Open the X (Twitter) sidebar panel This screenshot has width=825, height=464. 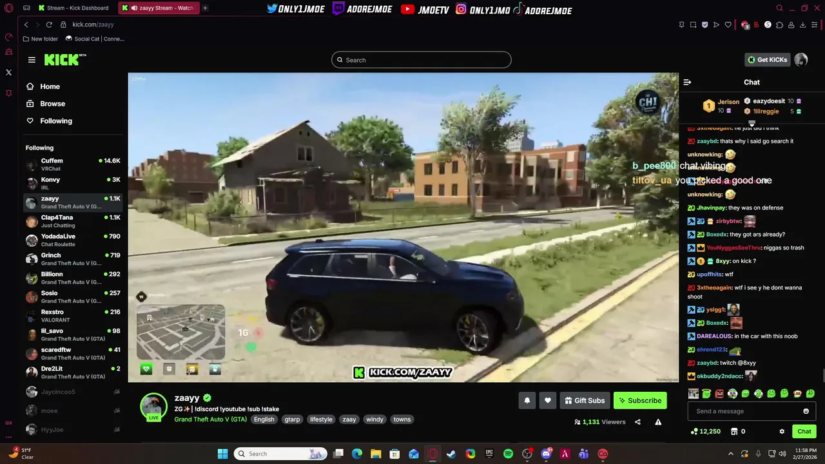(x=9, y=72)
